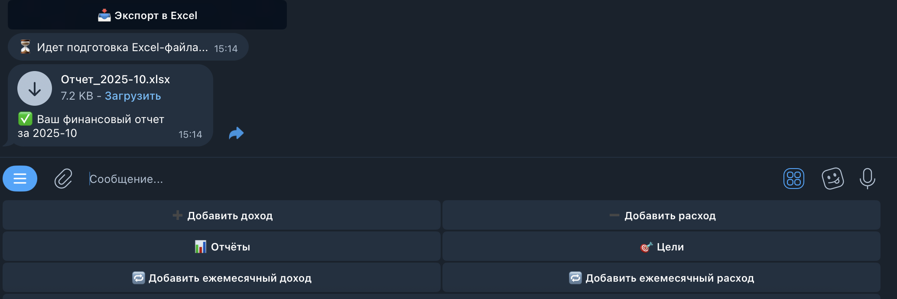Open the sticker and emoji panel
Viewport: 897px width, 299px height.
pos(832,179)
